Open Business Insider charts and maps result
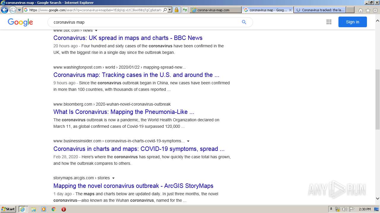The height and width of the screenshot is (213, 380). tap(139, 149)
